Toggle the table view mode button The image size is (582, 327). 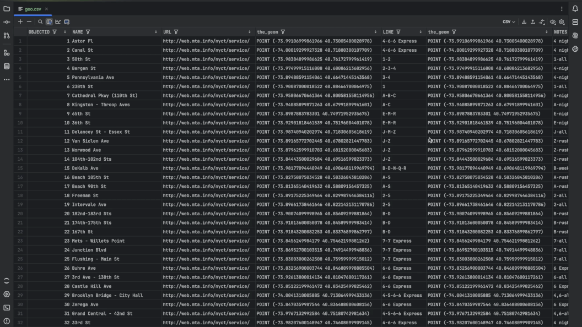pos(49,22)
